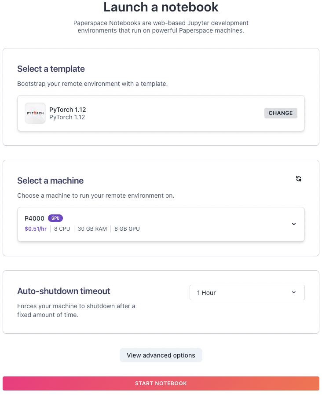Click the 1 Hour text in timeout field
The image size is (322, 398).
click(x=207, y=292)
